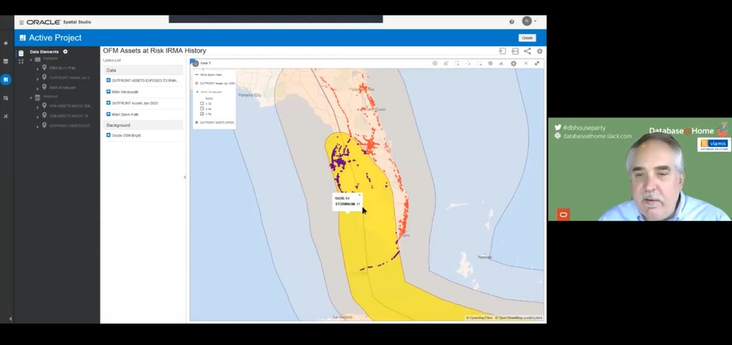Click the Create button

coord(527,38)
